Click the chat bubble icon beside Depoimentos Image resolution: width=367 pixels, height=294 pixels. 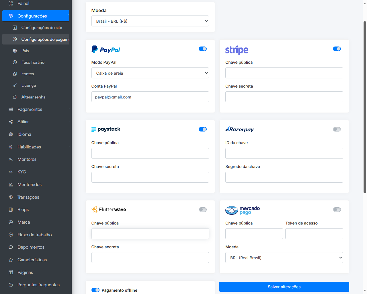pyautogui.click(x=11, y=247)
